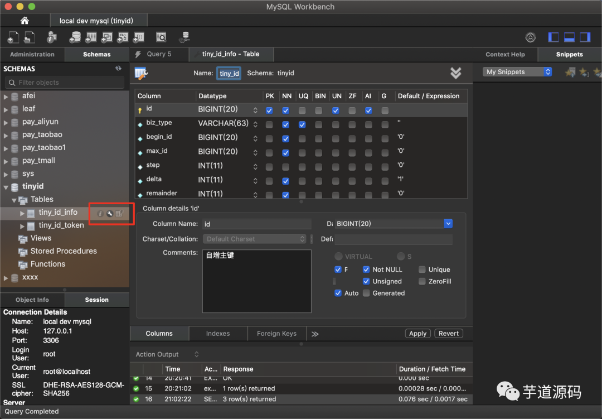Switch to Administration tab
602x419 pixels.
coord(32,55)
